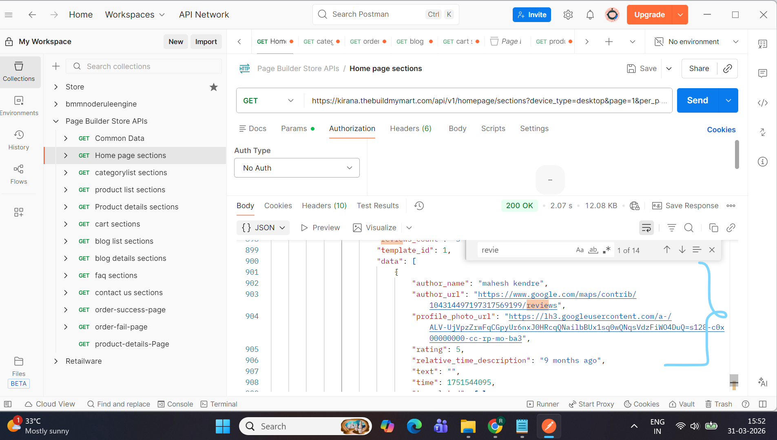The height and width of the screenshot is (440, 777).
Task: Toggle regular expression in find bar
Action: click(x=607, y=250)
